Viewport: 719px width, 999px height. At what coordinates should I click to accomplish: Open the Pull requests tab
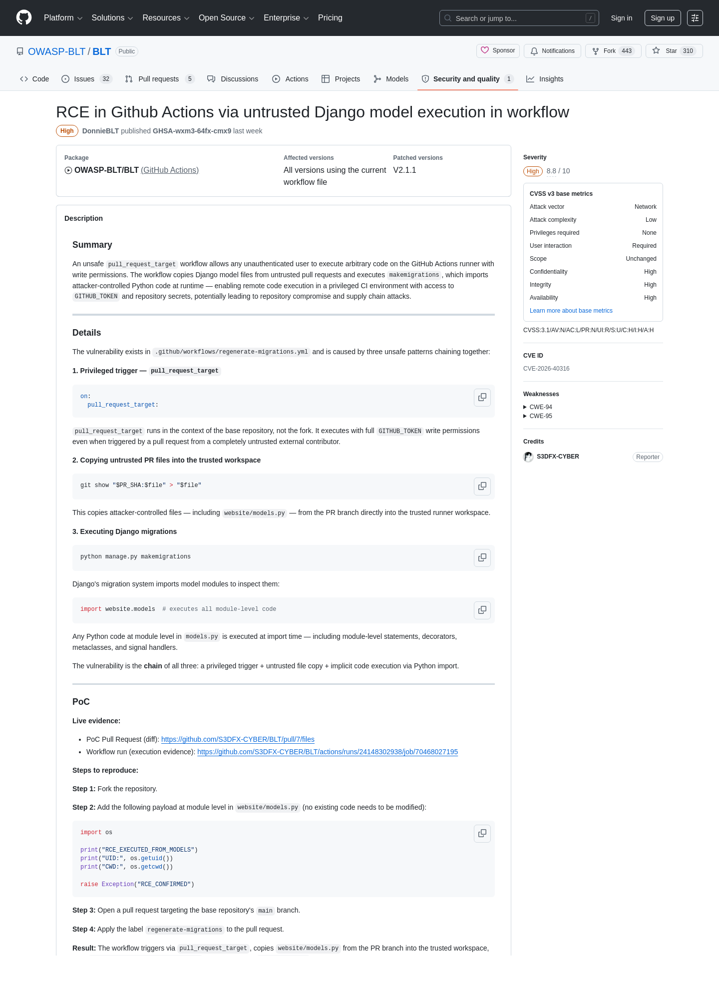159,79
